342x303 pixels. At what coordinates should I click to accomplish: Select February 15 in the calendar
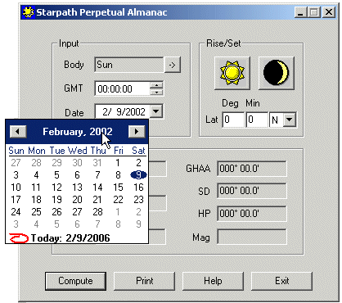point(118,188)
